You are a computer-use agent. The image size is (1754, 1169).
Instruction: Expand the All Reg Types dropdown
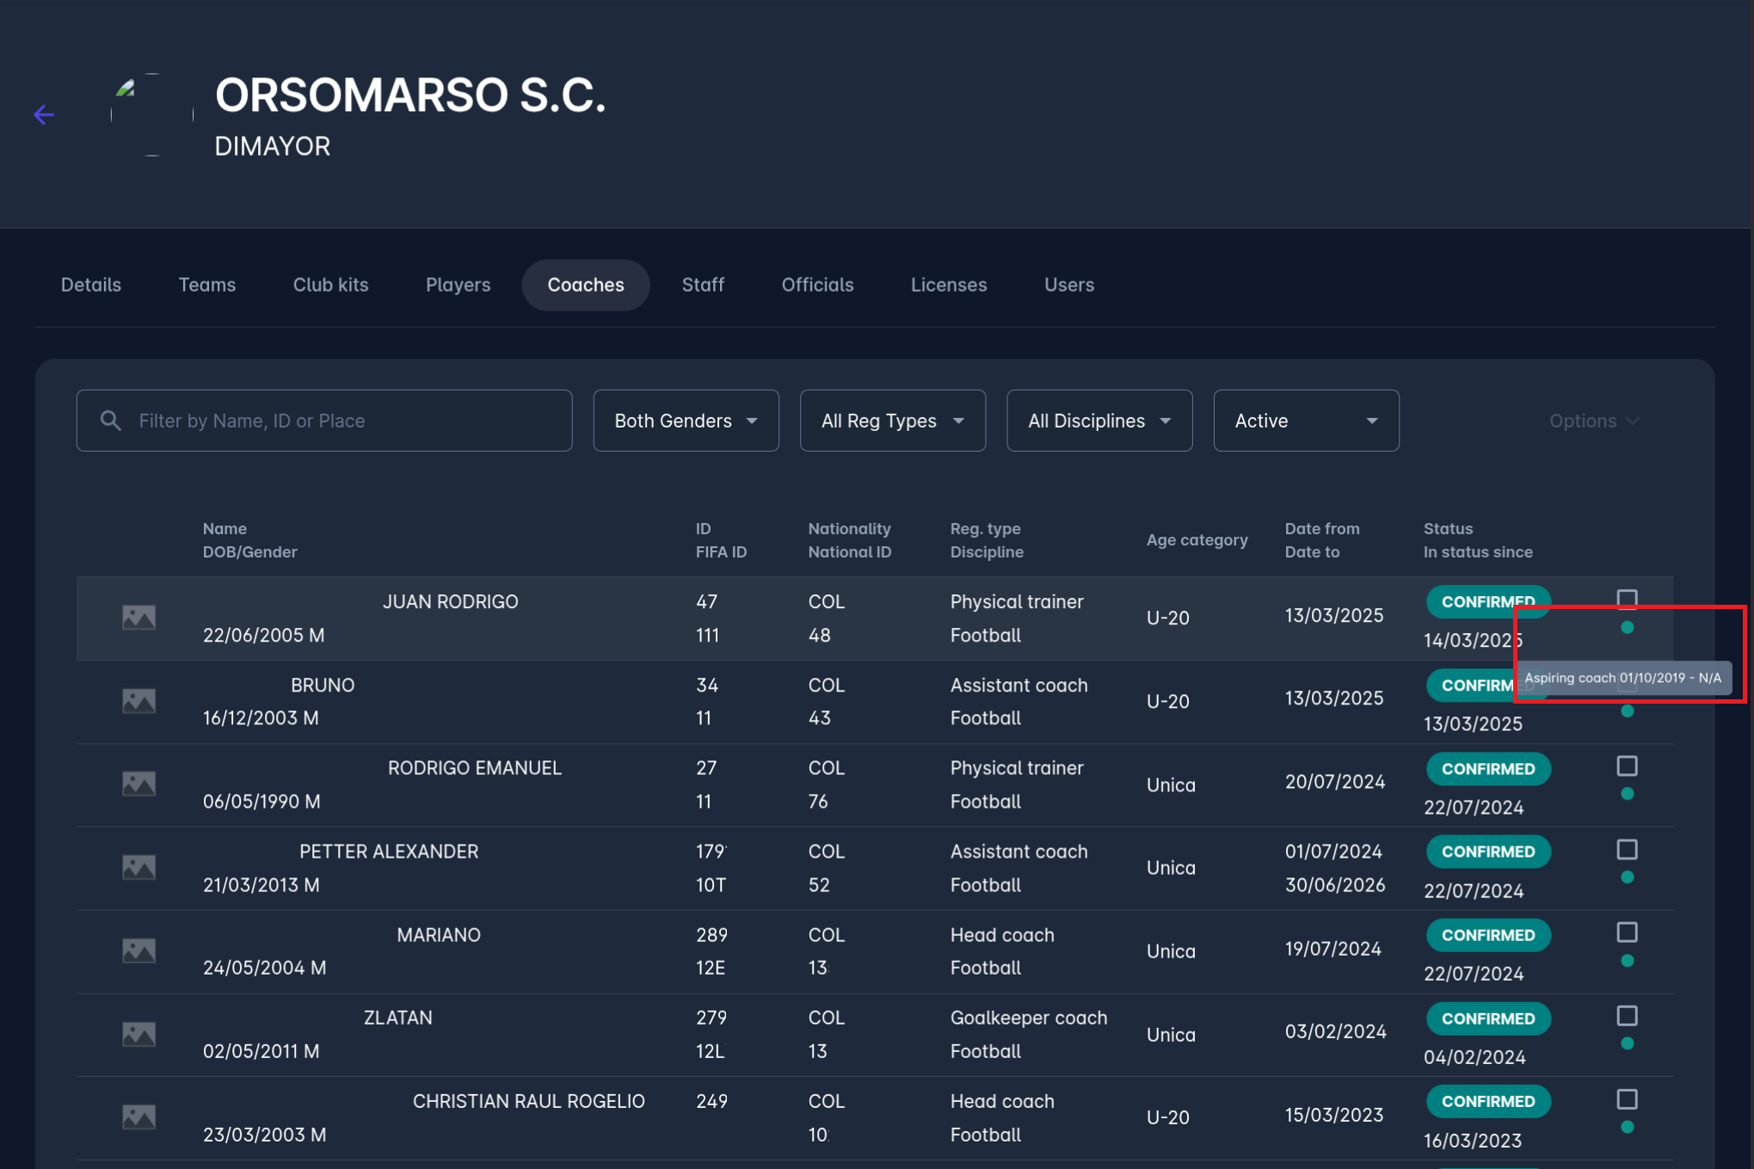892,421
